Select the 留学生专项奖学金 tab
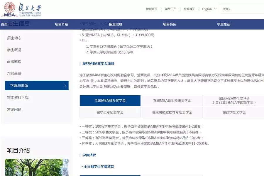The width and height of the screenshot is (264, 176). click(109, 112)
